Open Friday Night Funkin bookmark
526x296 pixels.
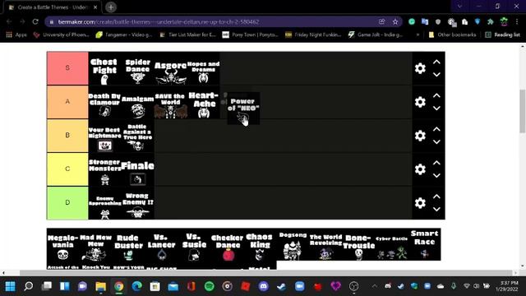click(313, 35)
